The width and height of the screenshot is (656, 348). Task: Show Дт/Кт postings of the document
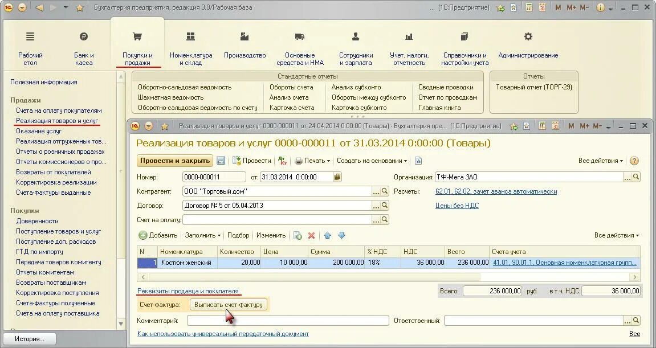point(282,161)
